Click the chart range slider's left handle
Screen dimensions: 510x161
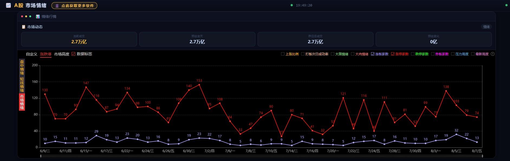[x=41, y=156]
